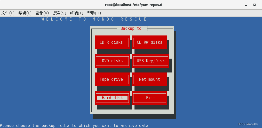Click the highlighted Hard disk button
262x128 pixels.
click(112, 98)
